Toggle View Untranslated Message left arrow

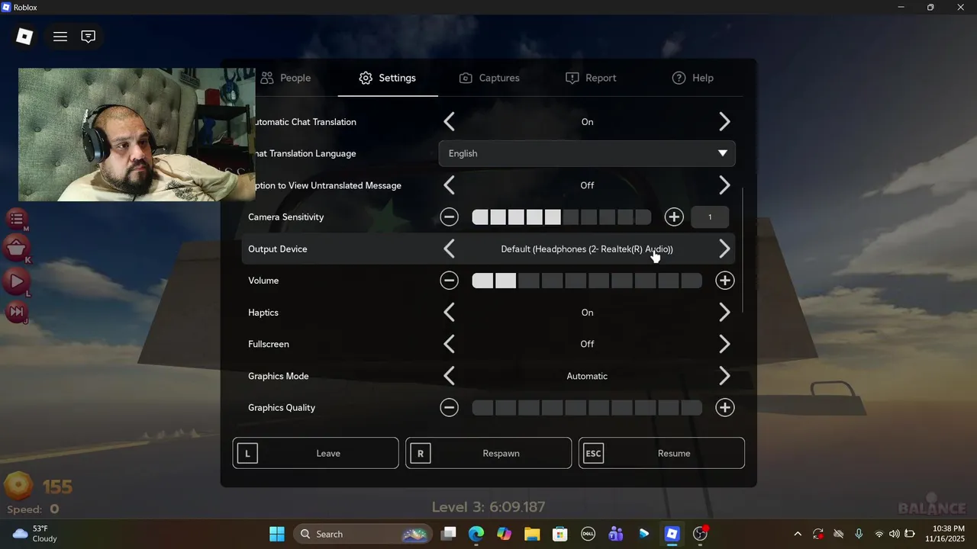449,185
